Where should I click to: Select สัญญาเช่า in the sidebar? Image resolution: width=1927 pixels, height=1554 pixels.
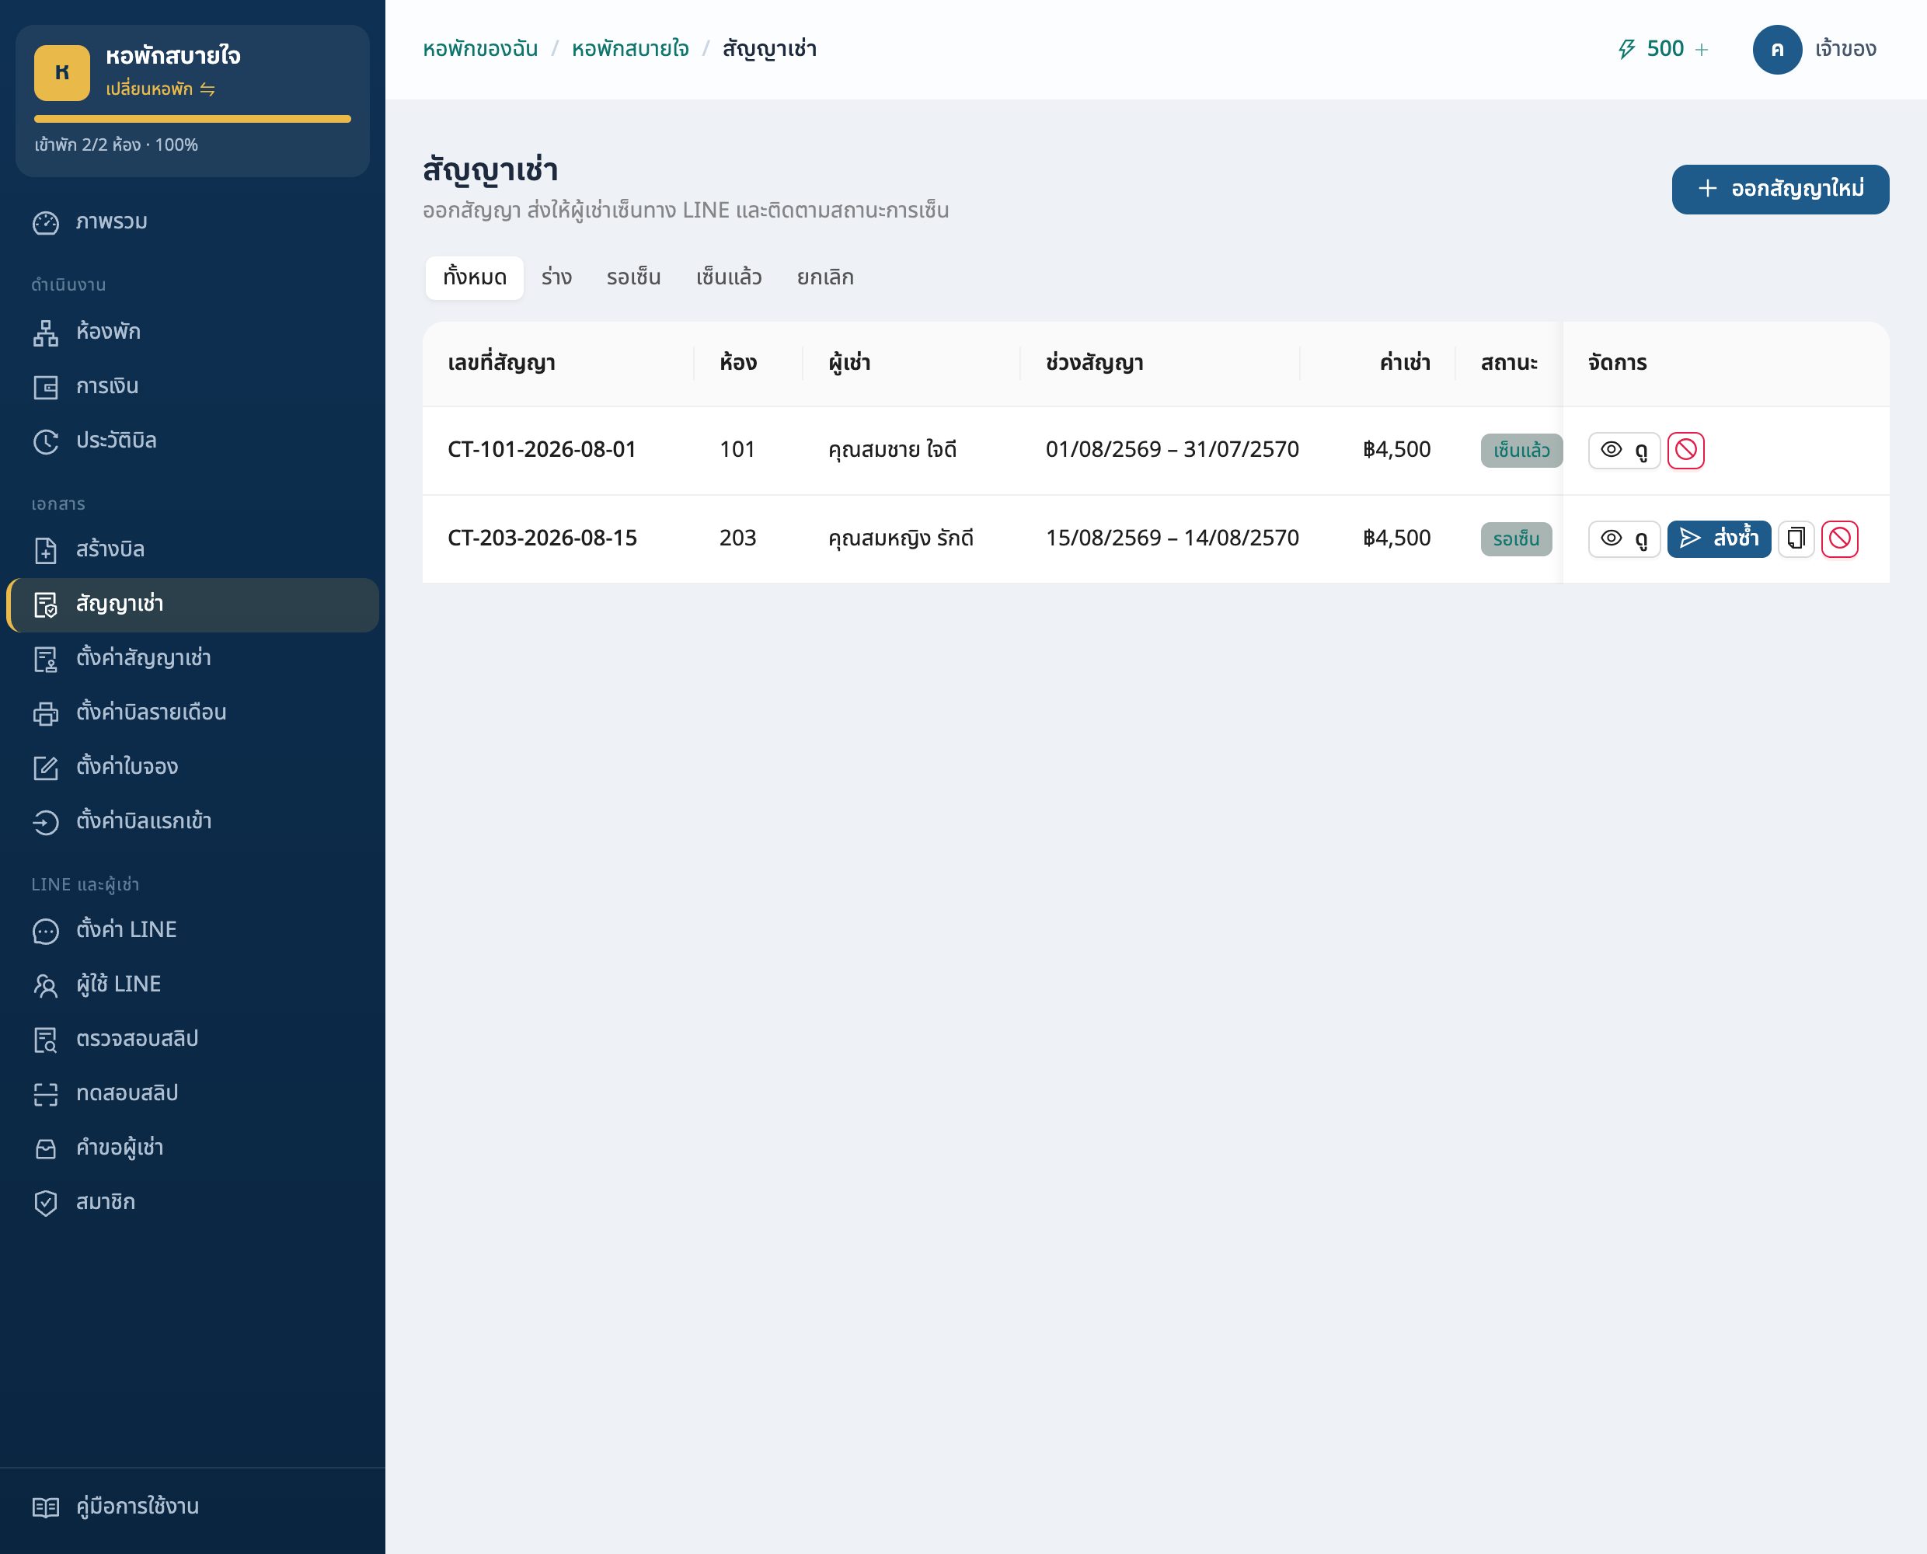[193, 605]
